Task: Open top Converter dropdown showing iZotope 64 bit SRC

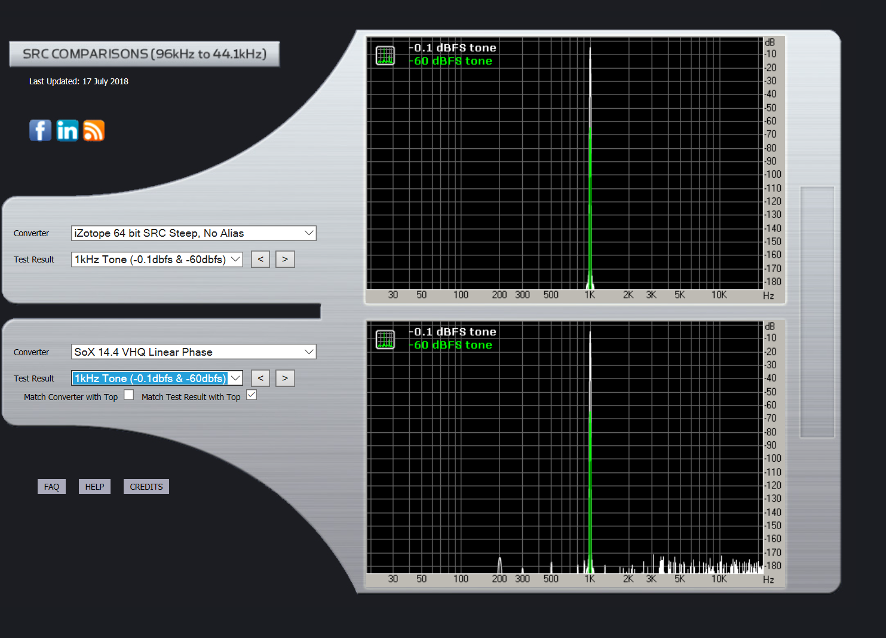Action: coord(194,233)
